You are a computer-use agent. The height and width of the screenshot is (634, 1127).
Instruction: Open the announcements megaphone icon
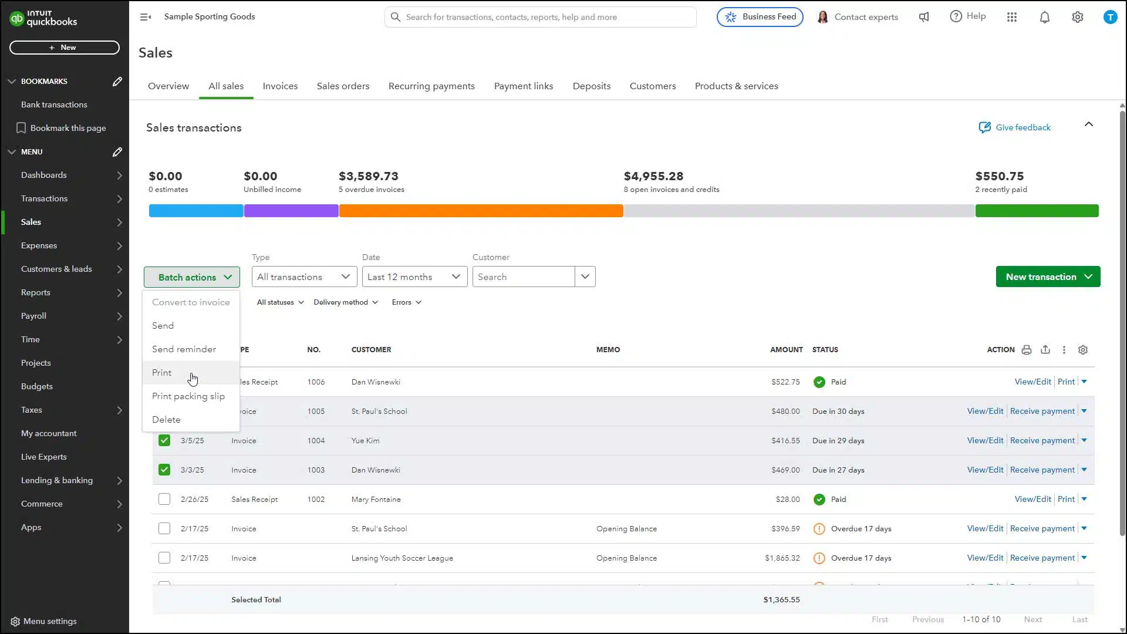(924, 17)
